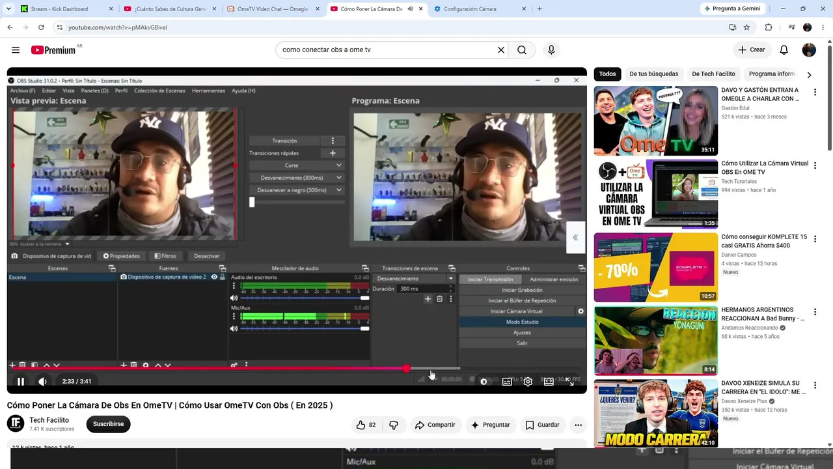Image resolution: width=833 pixels, height=469 pixels.
Task: Subscribe with the Suscribirse button
Action: [108, 424]
